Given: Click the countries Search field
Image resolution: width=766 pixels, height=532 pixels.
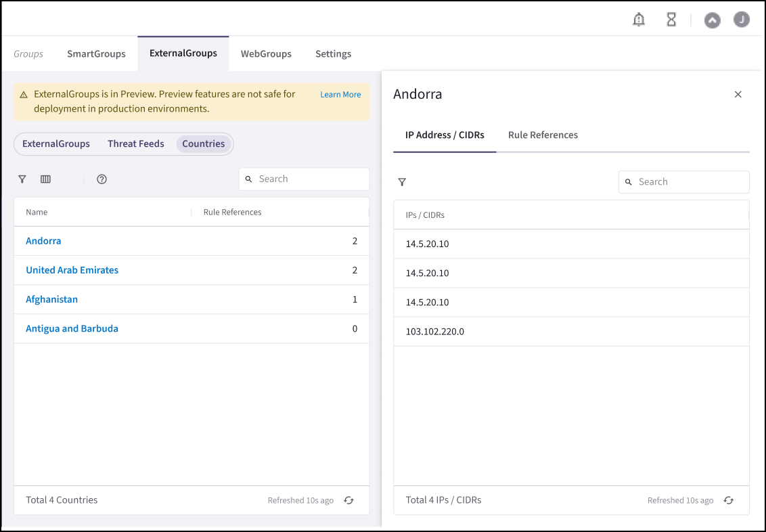Looking at the screenshot, I should [311, 179].
